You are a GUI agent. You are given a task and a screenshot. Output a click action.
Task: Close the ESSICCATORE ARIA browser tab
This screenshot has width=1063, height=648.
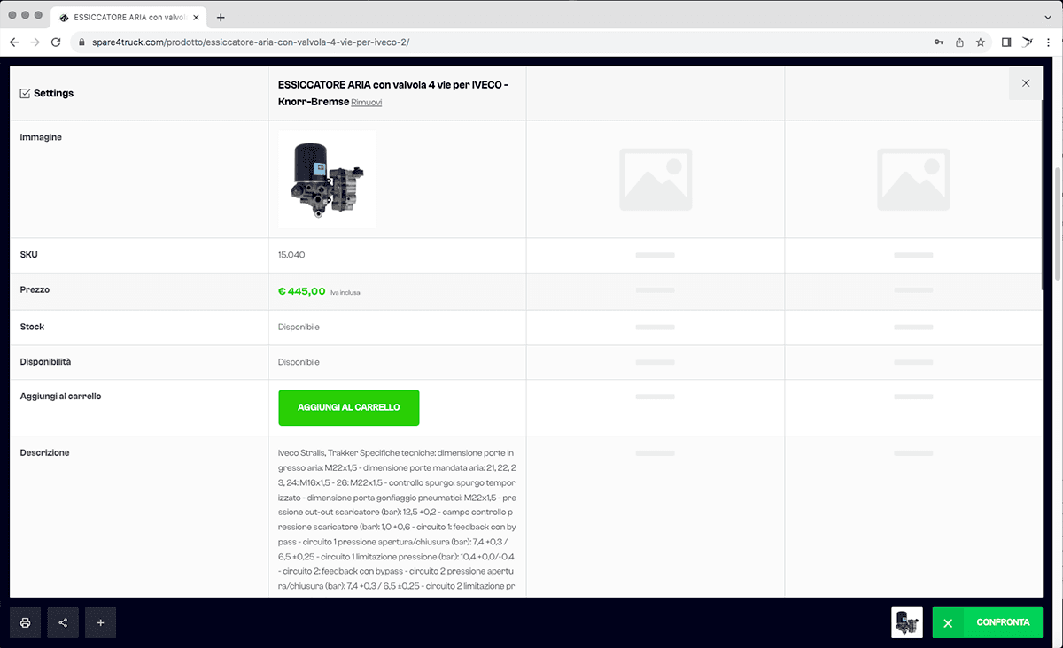coord(196,17)
